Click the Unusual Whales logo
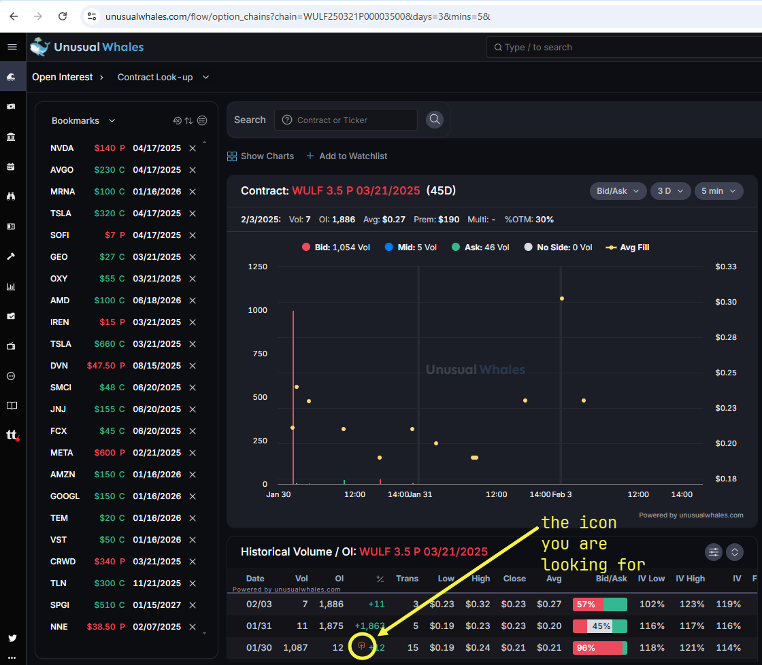This screenshot has width=762, height=665. click(86, 47)
